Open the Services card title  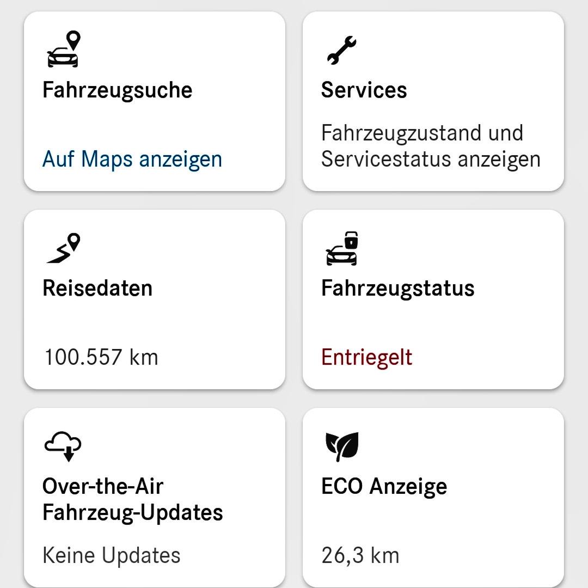tap(364, 90)
